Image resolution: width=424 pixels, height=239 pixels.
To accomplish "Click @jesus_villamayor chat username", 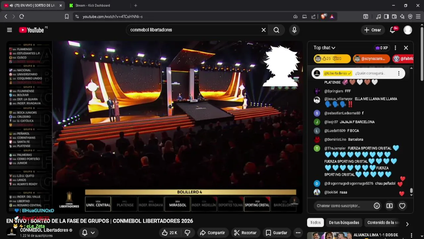I will tap(338, 99).
